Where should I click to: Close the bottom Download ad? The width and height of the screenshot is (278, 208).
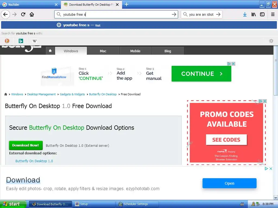271,168
